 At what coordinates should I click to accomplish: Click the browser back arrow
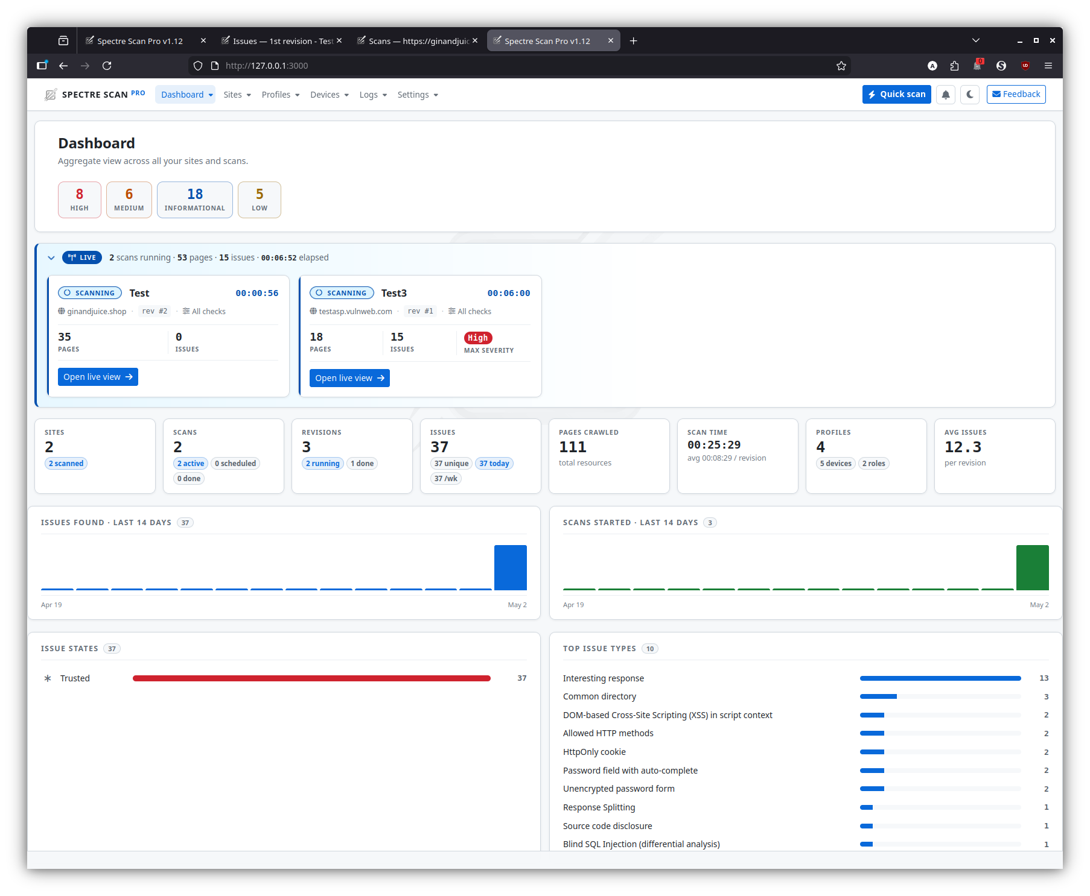tap(63, 66)
